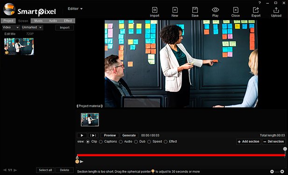Select the project material clip thumbnail
The image size is (288, 175).
click(90, 120)
